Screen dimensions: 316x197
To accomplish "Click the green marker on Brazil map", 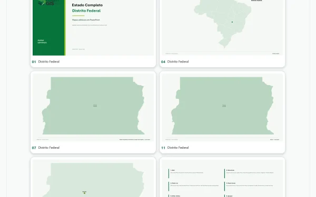I will [x=232, y=22].
